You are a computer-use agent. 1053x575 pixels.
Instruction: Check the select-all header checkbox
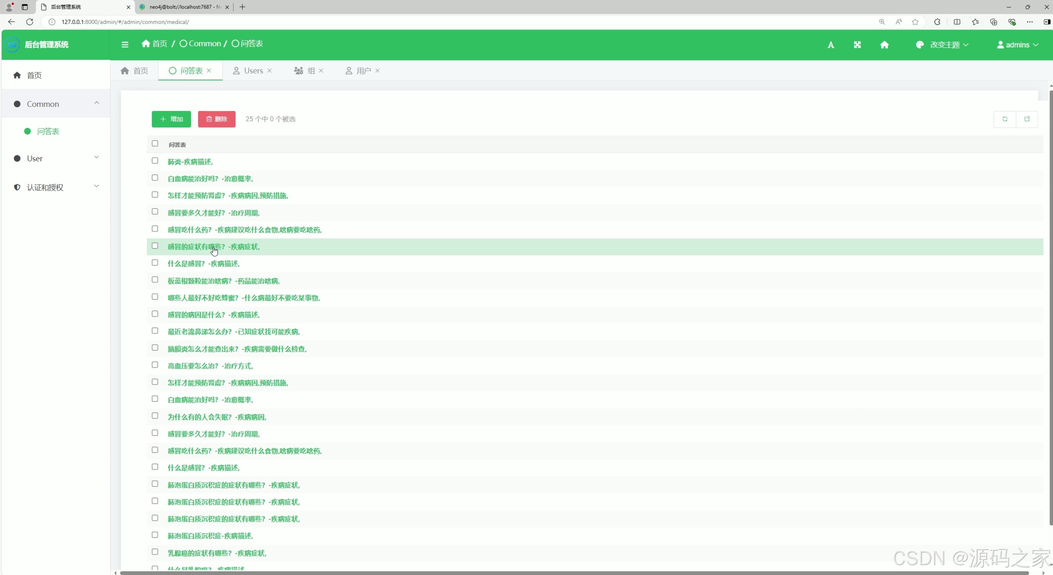tap(155, 143)
